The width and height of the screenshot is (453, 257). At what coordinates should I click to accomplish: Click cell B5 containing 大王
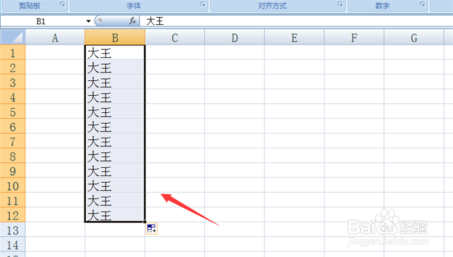(x=115, y=112)
